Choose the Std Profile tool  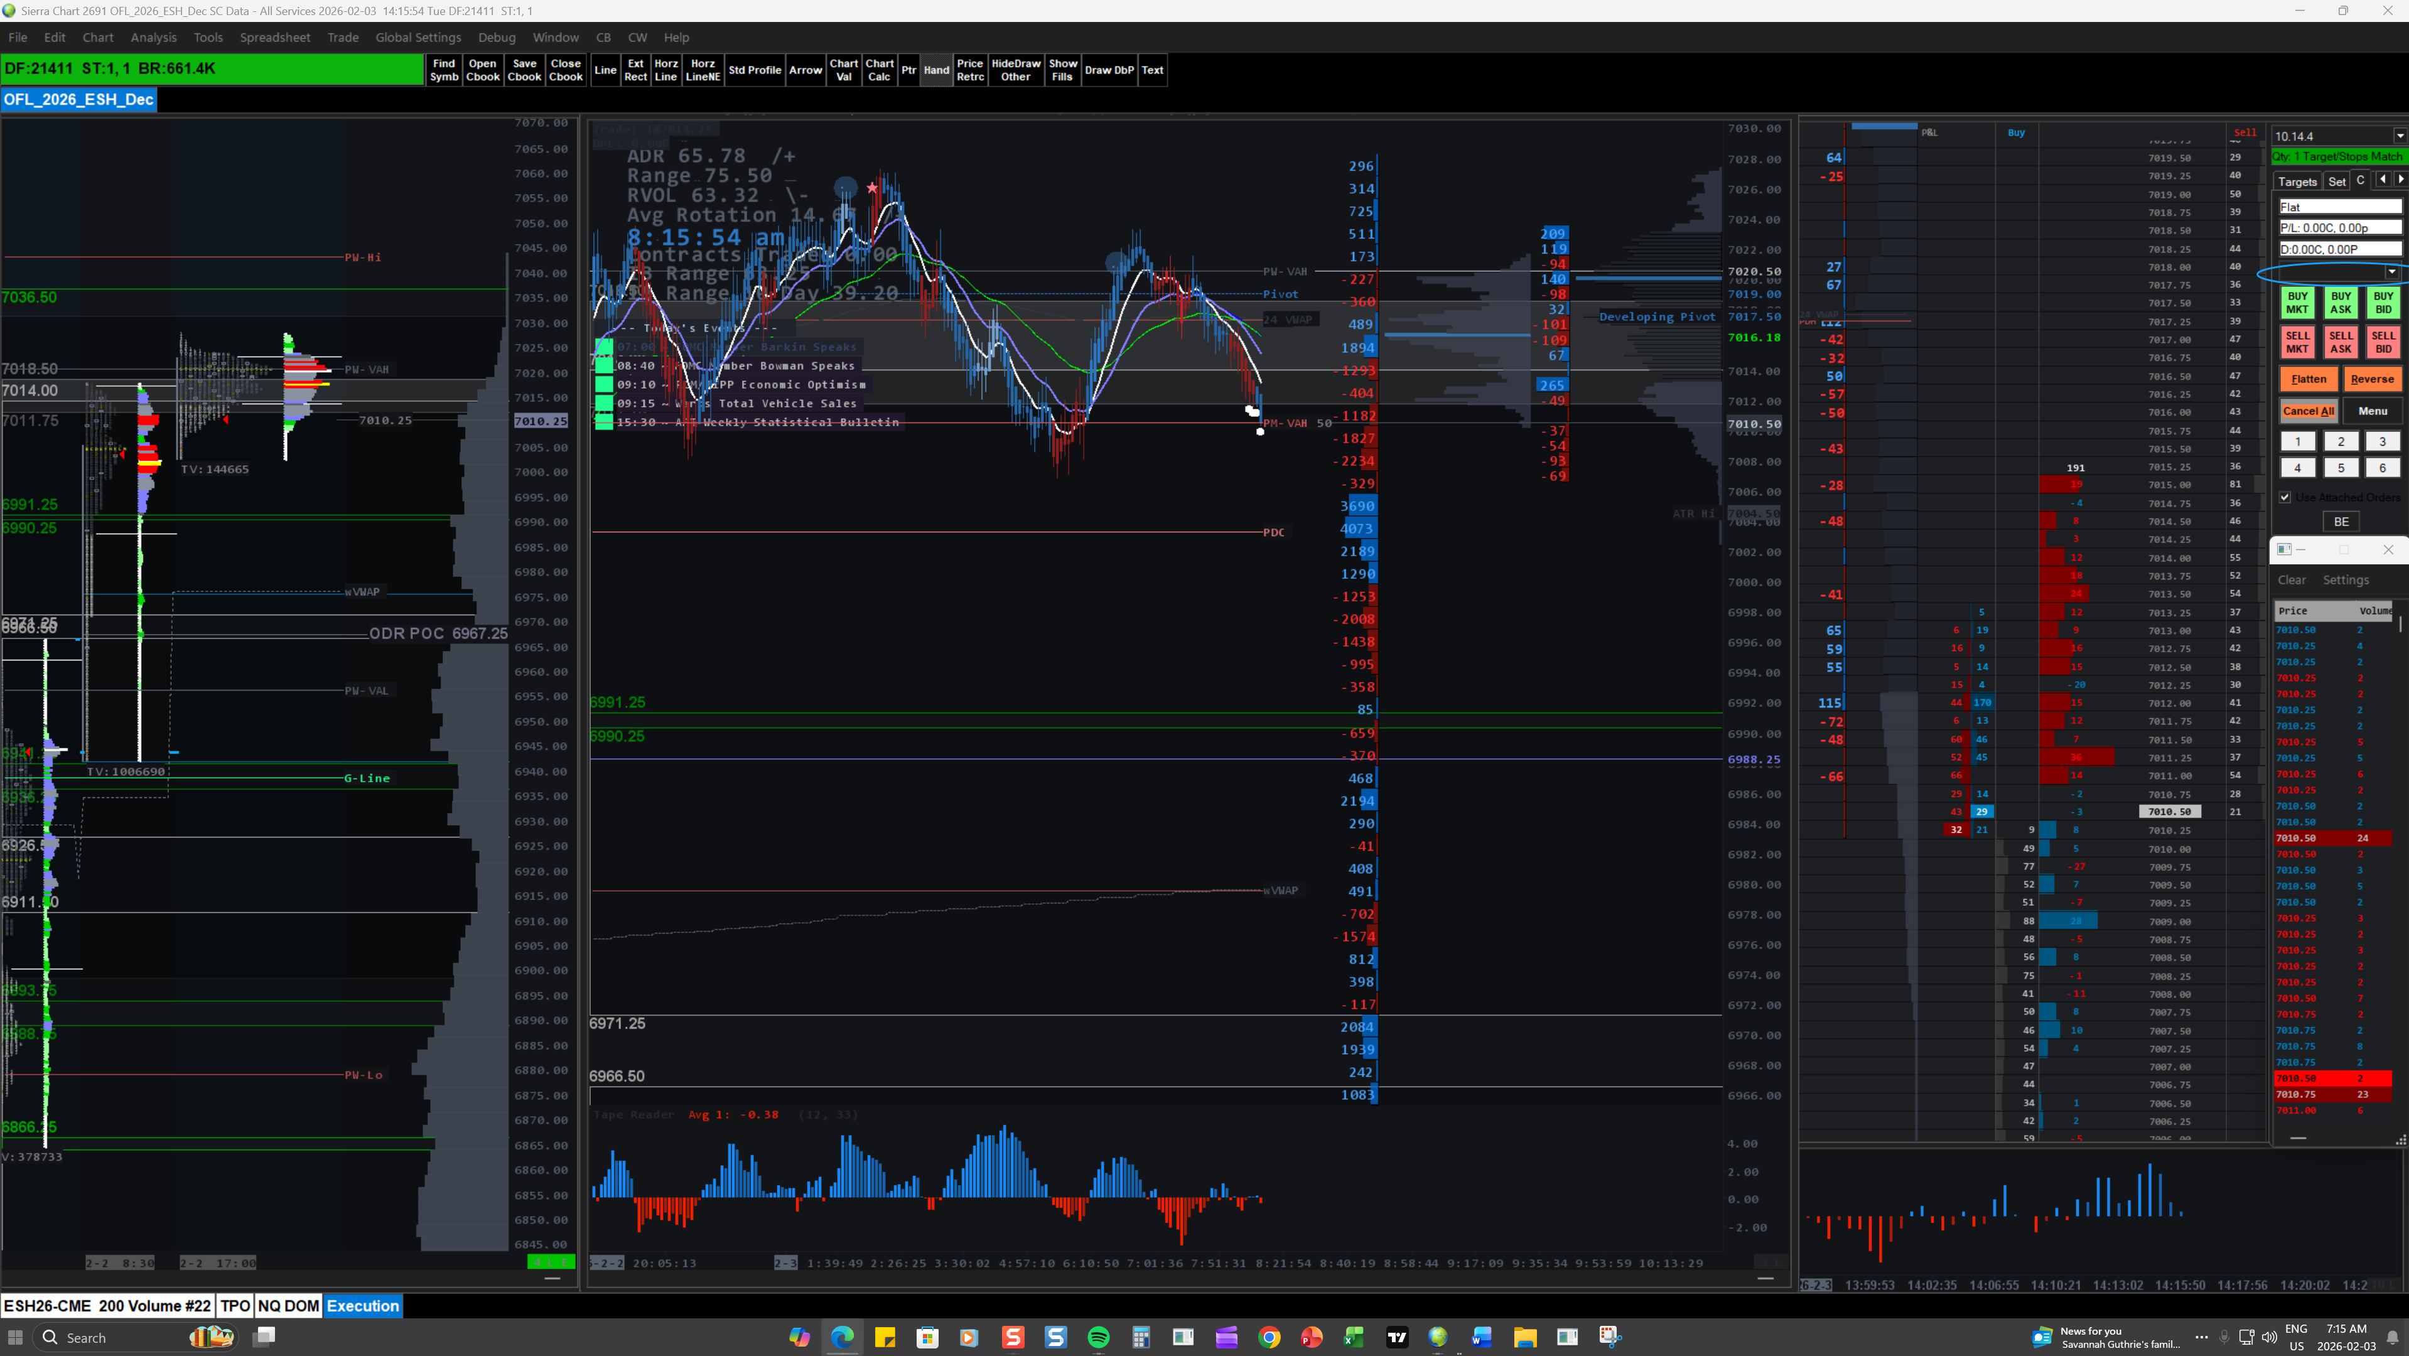tap(754, 70)
